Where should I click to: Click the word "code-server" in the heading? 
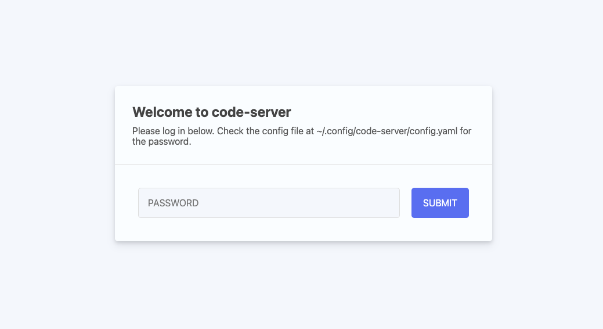[251, 112]
